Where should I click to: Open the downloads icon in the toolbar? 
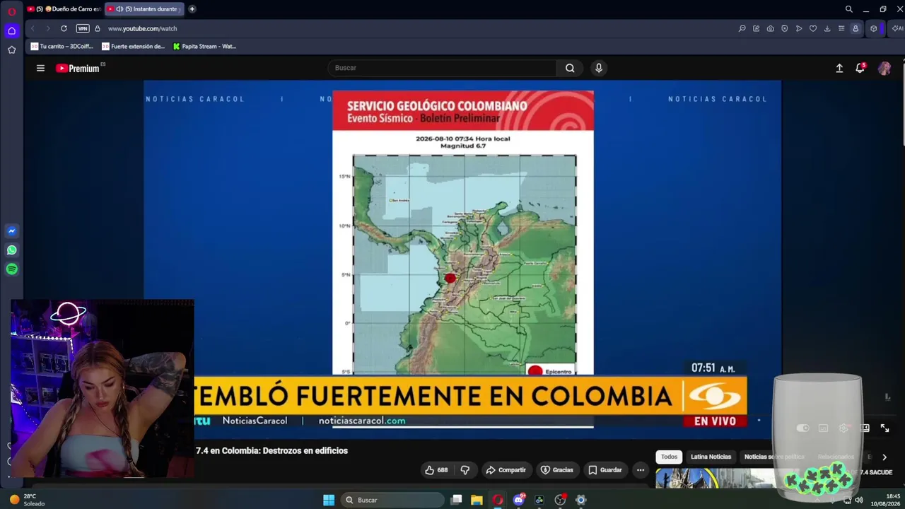(x=827, y=28)
